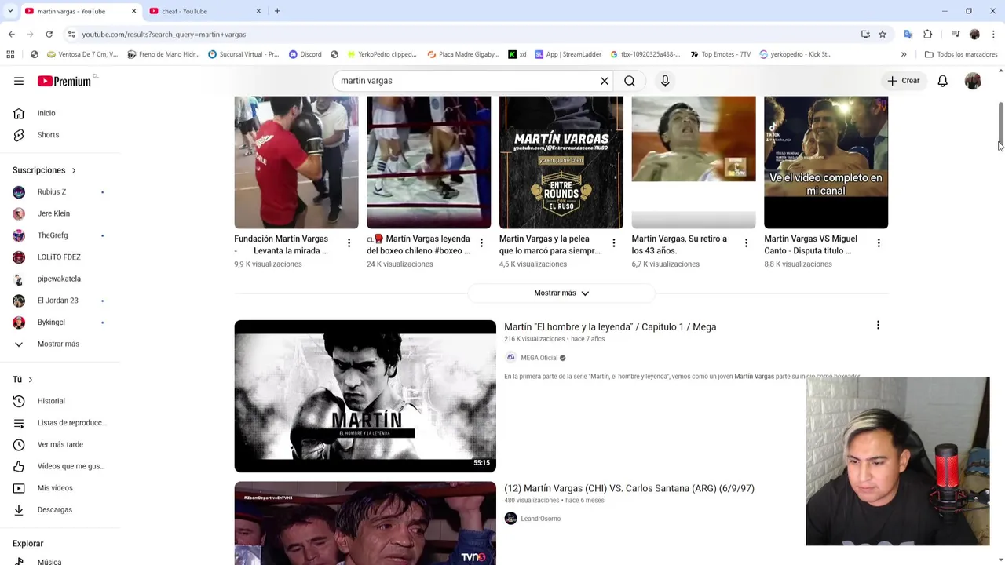Clear the search box with the X
The image size is (1005, 565).
(605, 81)
